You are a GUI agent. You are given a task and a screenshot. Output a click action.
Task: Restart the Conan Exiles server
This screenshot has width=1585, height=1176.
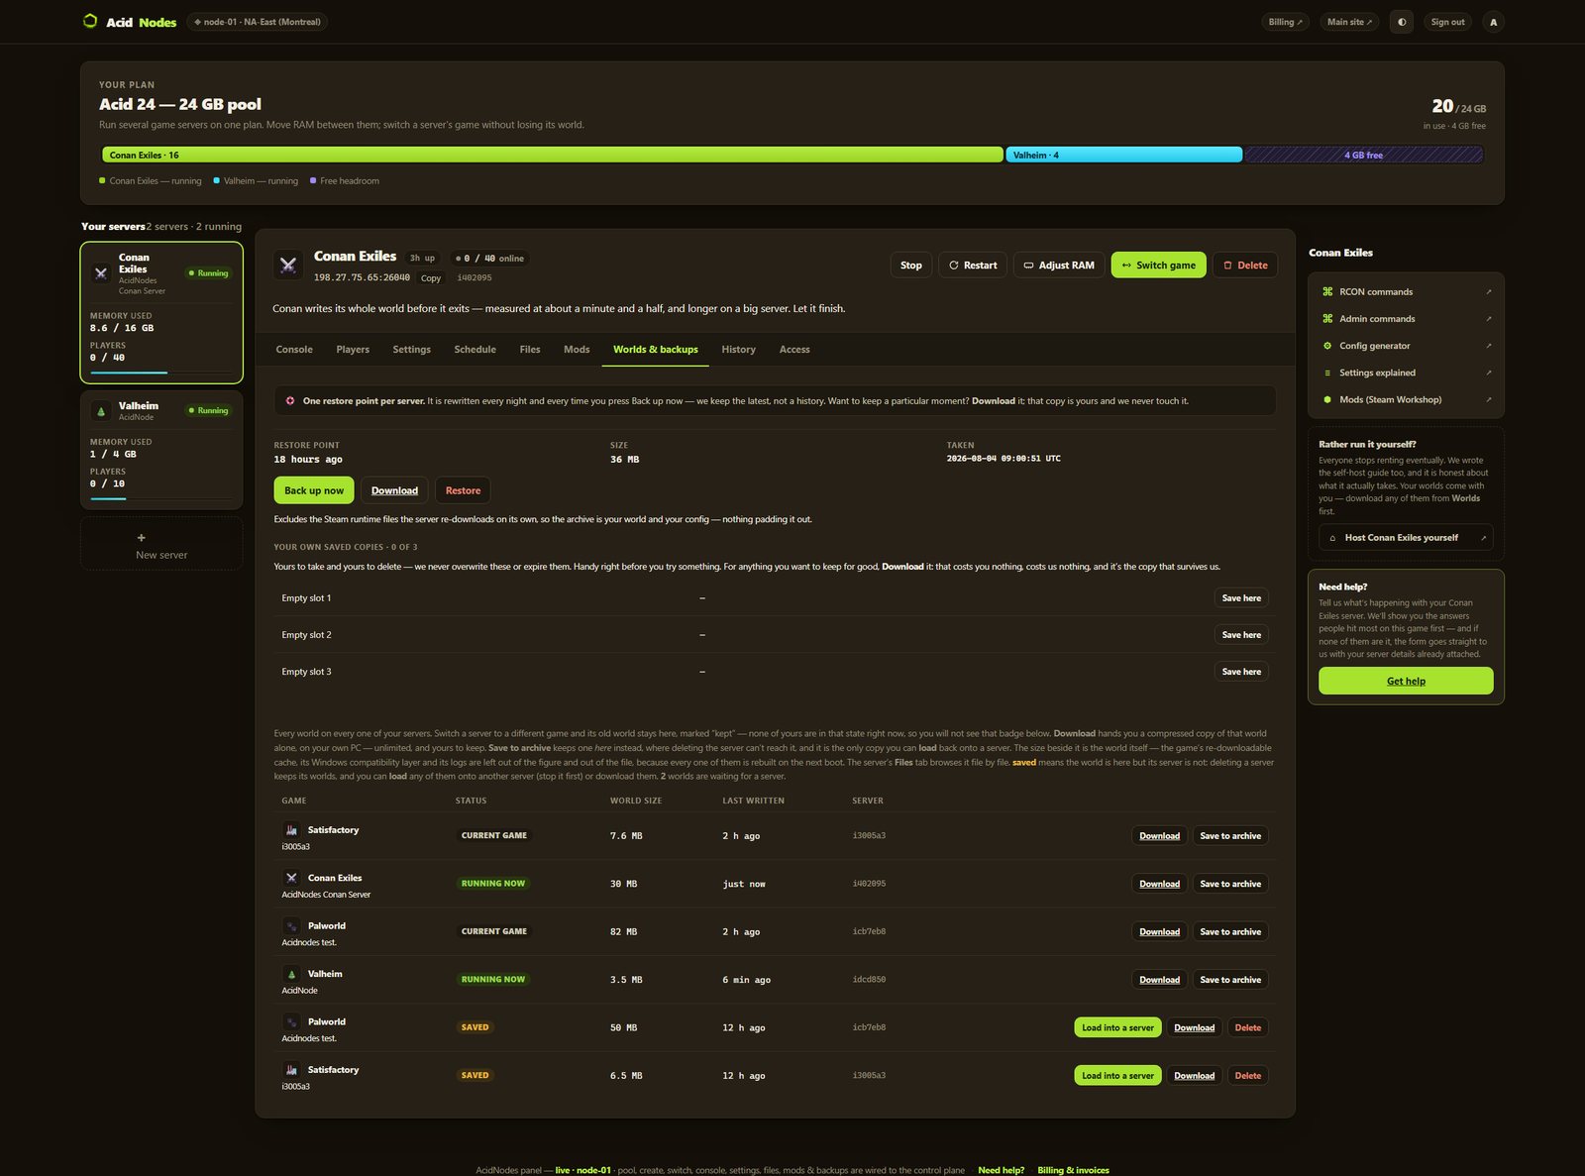[x=973, y=265]
